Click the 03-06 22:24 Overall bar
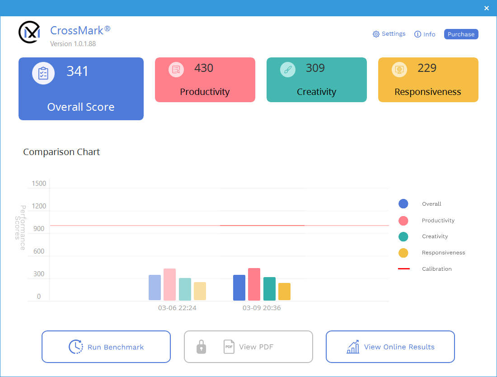This screenshot has height=377, width=497. point(155,287)
